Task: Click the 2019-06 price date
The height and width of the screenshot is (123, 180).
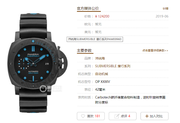Action: (x=162, y=16)
